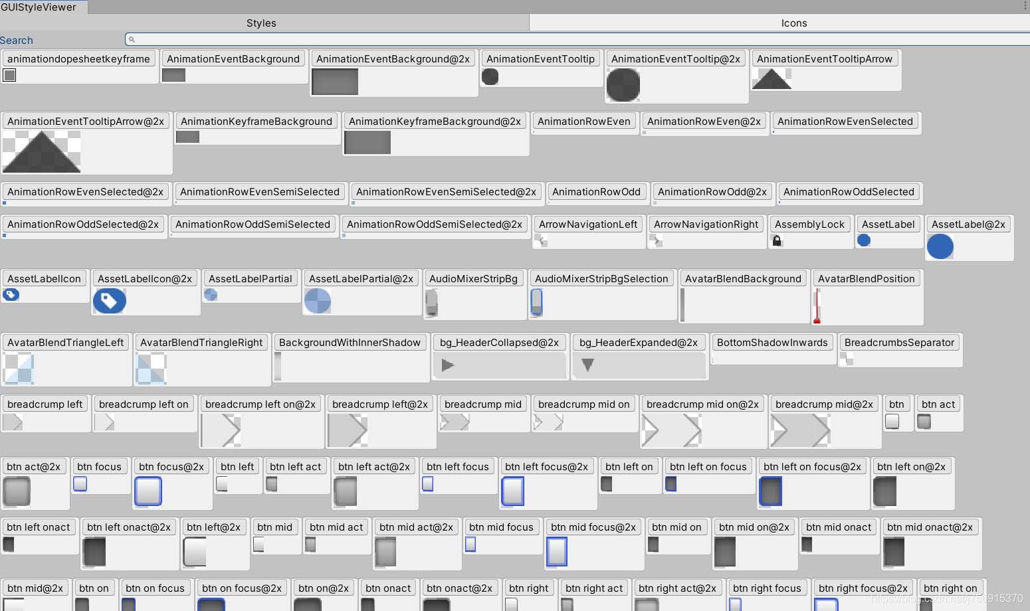Open the window options menu dots
Screen dimensions: 1030x611
tap(1026, 7)
